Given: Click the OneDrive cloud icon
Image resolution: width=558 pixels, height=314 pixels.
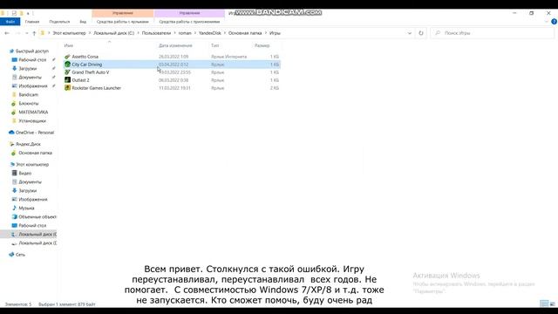Looking at the screenshot, I should [x=11, y=133].
